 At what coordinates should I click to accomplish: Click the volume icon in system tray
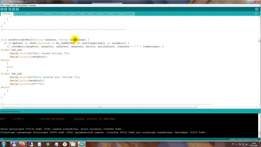click(x=246, y=144)
